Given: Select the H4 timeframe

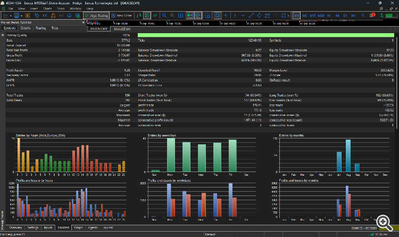Looking at the screenshot, I should pos(337,15).
